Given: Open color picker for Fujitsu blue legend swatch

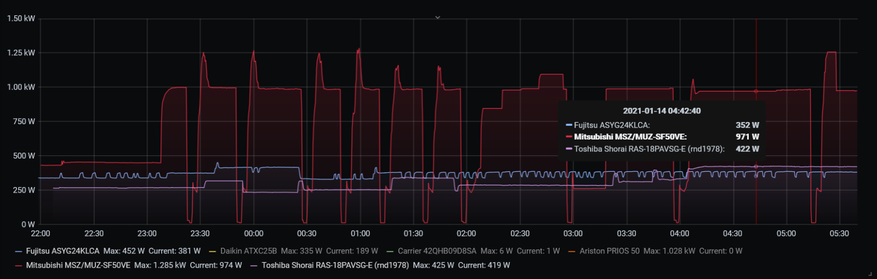Looking at the screenshot, I should tap(19, 252).
